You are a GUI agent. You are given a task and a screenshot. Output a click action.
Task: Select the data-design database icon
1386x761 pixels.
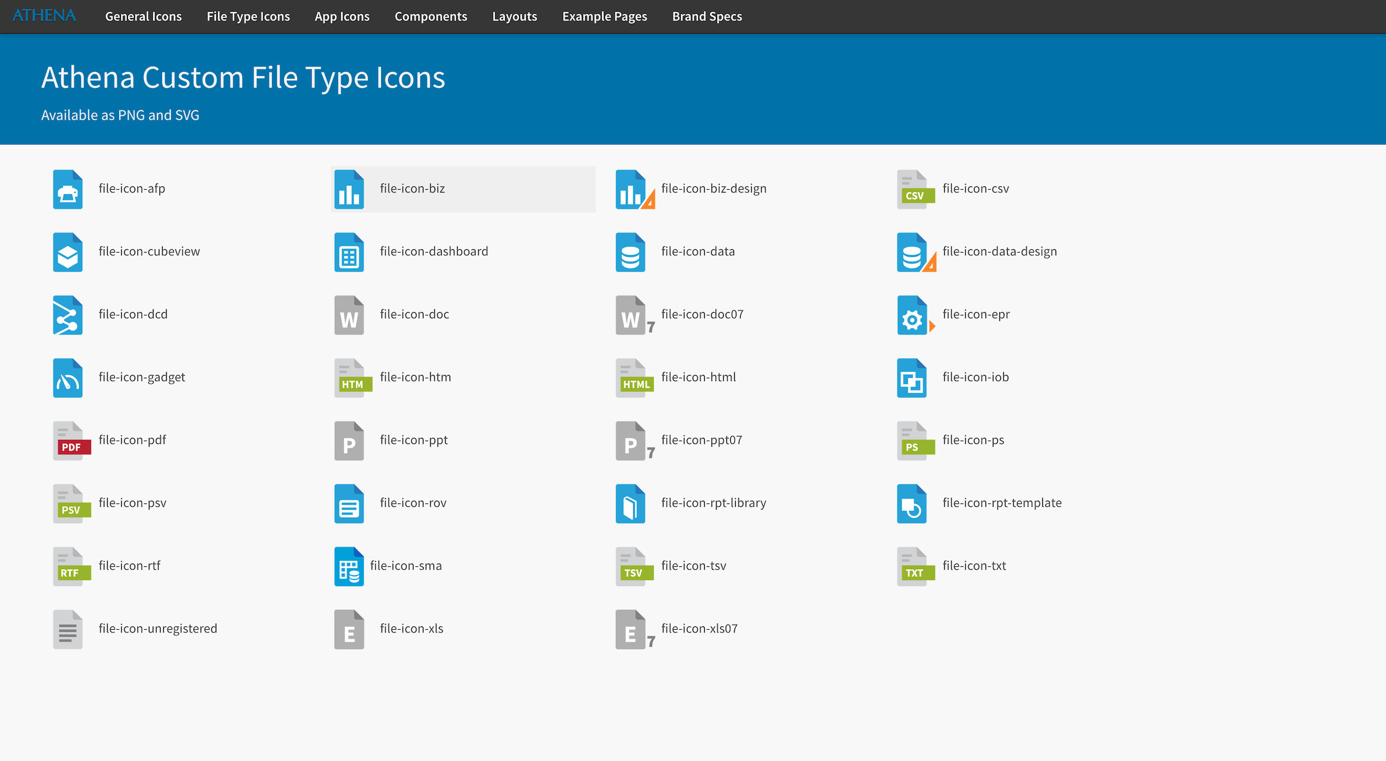point(916,252)
